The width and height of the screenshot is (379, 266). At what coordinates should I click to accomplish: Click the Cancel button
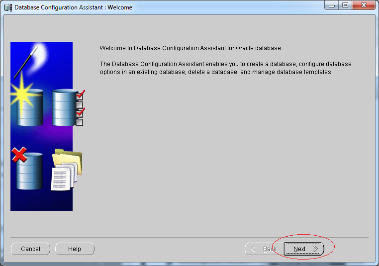30,249
